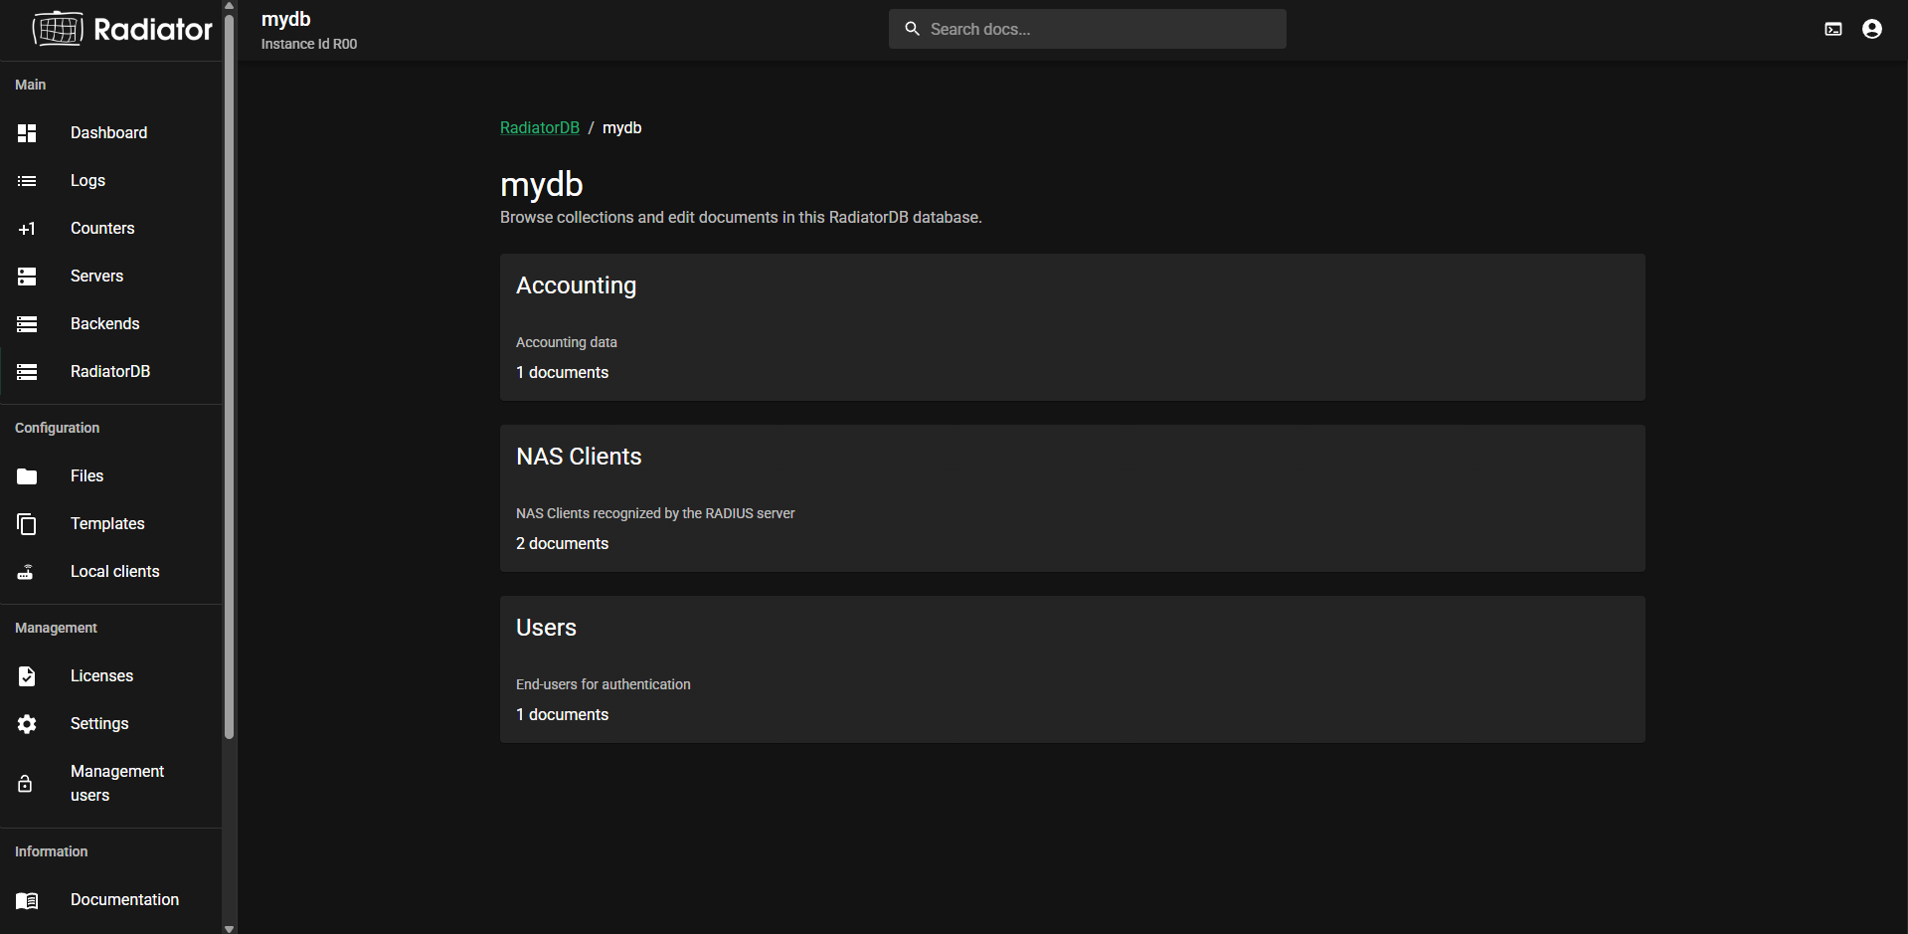Click the RadiatorDB storage icon

pyautogui.click(x=27, y=372)
